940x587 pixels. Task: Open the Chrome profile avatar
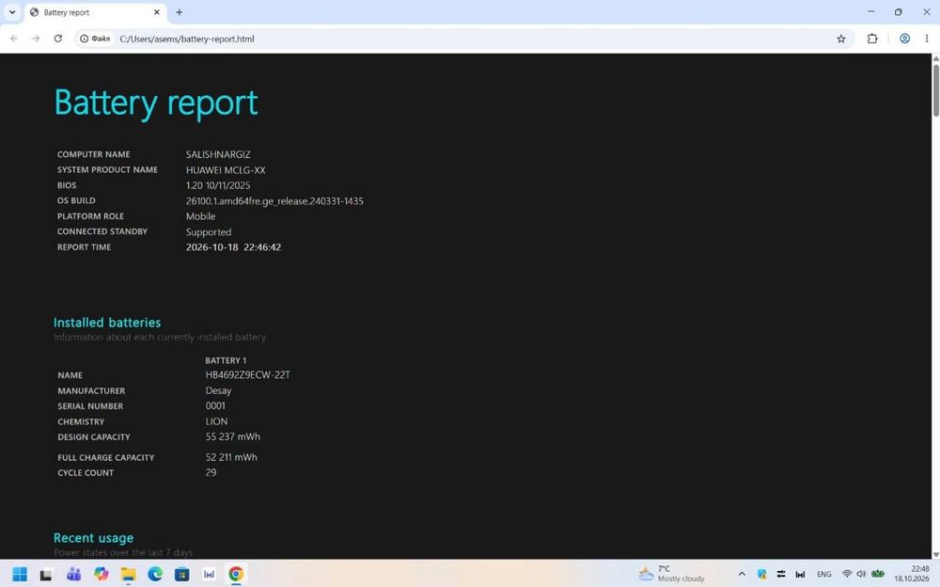click(x=904, y=39)
